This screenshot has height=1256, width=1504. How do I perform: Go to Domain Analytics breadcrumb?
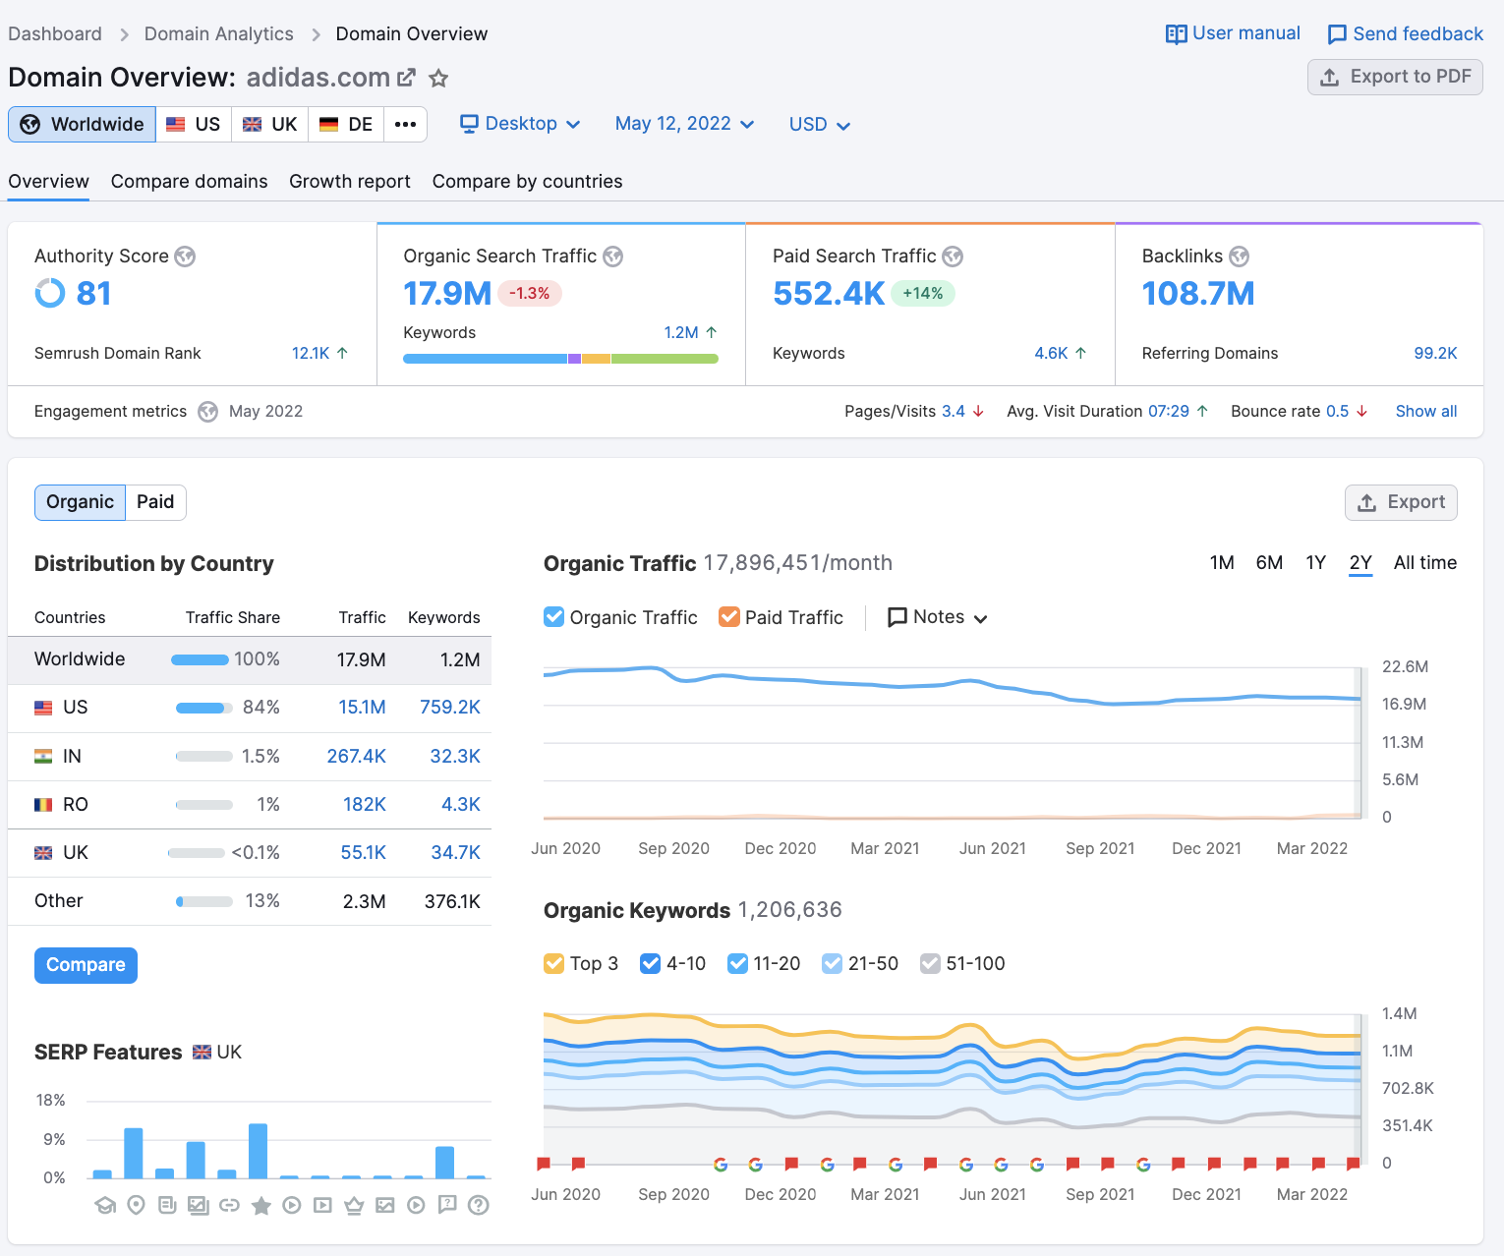coord(219,34)
